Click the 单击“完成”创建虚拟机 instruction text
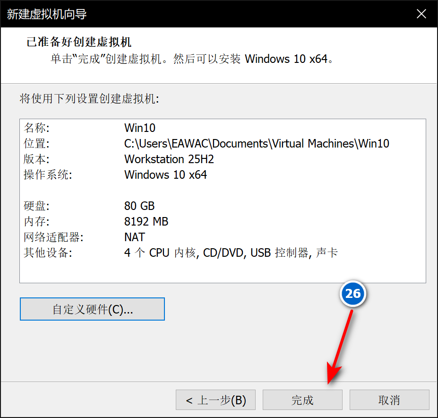This screenshot has width=438, height=418. [x=192, y=59]
